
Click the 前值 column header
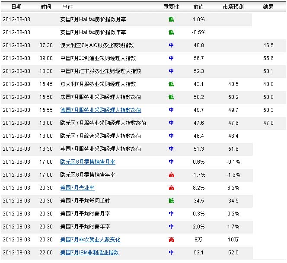point(198,7)
